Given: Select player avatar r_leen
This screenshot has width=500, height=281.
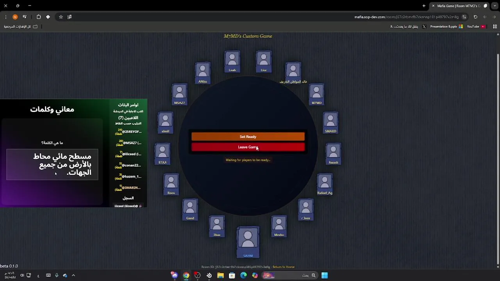Looking at the screenshot, I should click(306, 210).
